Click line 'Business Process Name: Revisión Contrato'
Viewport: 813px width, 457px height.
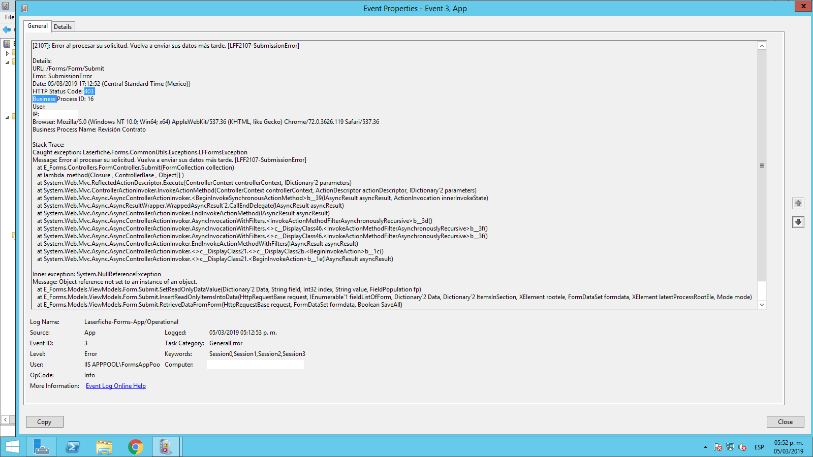pyautogui.click(x=89, y=129)
